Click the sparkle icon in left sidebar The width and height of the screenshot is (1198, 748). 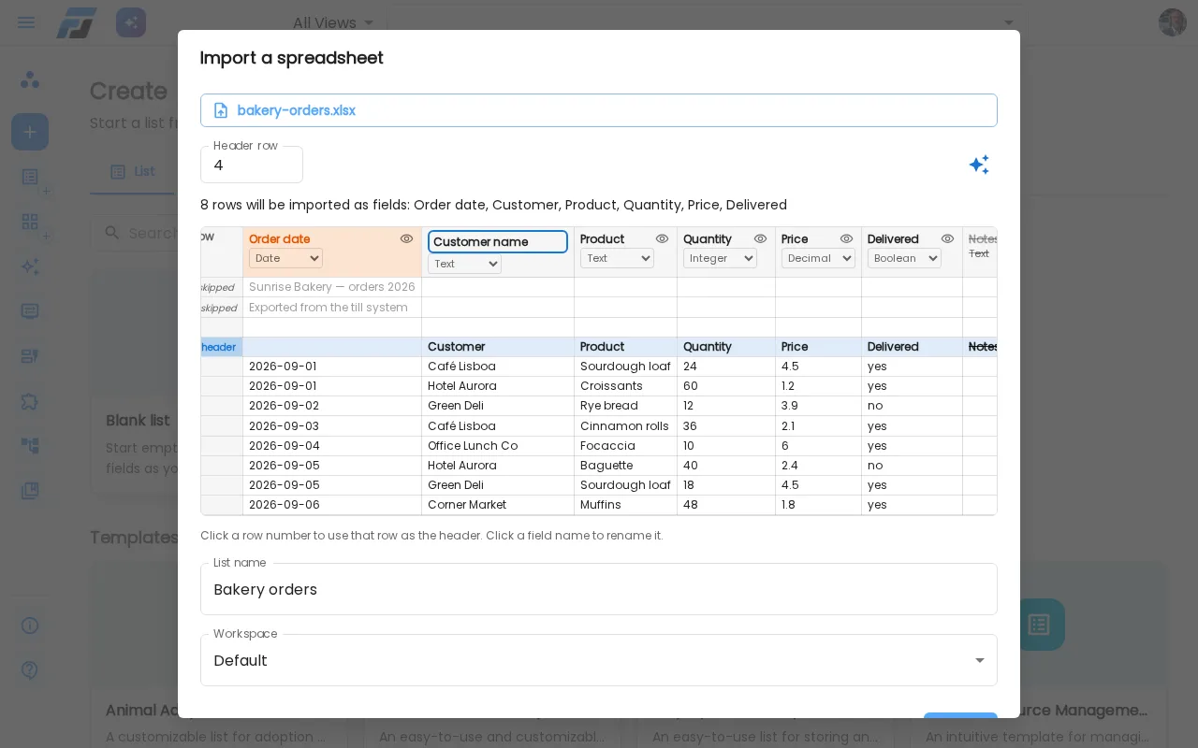point(30,266)
